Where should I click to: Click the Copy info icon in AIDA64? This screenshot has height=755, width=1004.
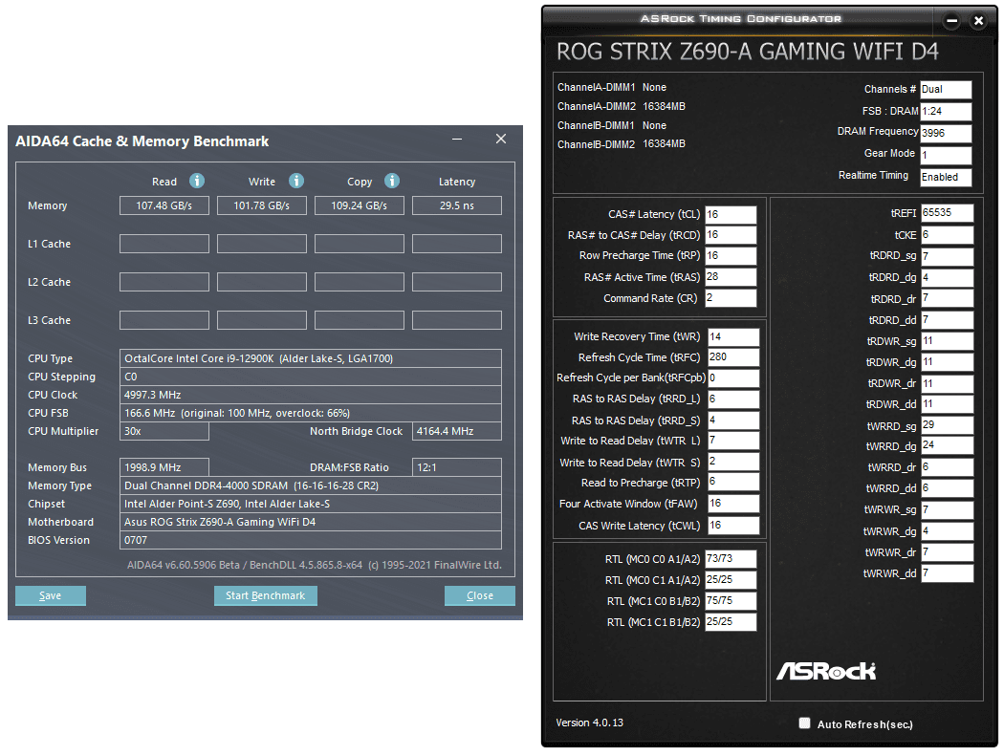click(x=392, y=181)
